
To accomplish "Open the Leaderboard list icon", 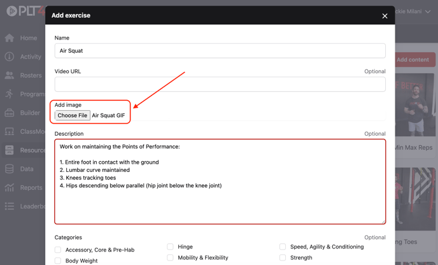I will coord(10,206).
